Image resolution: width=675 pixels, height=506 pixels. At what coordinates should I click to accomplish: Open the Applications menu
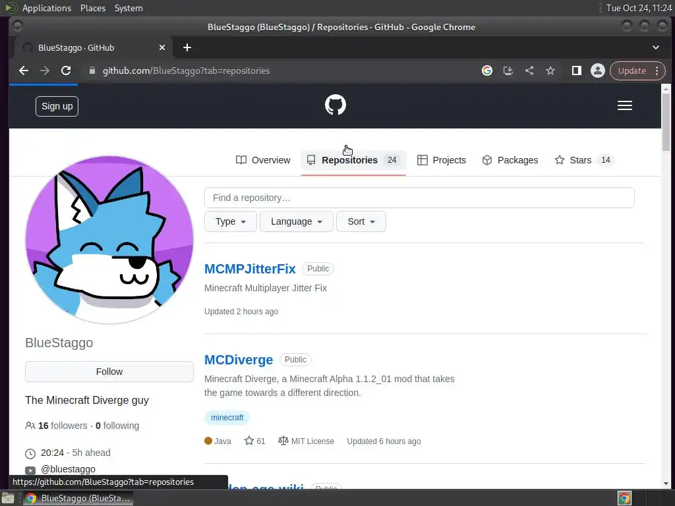pos(47,8)
